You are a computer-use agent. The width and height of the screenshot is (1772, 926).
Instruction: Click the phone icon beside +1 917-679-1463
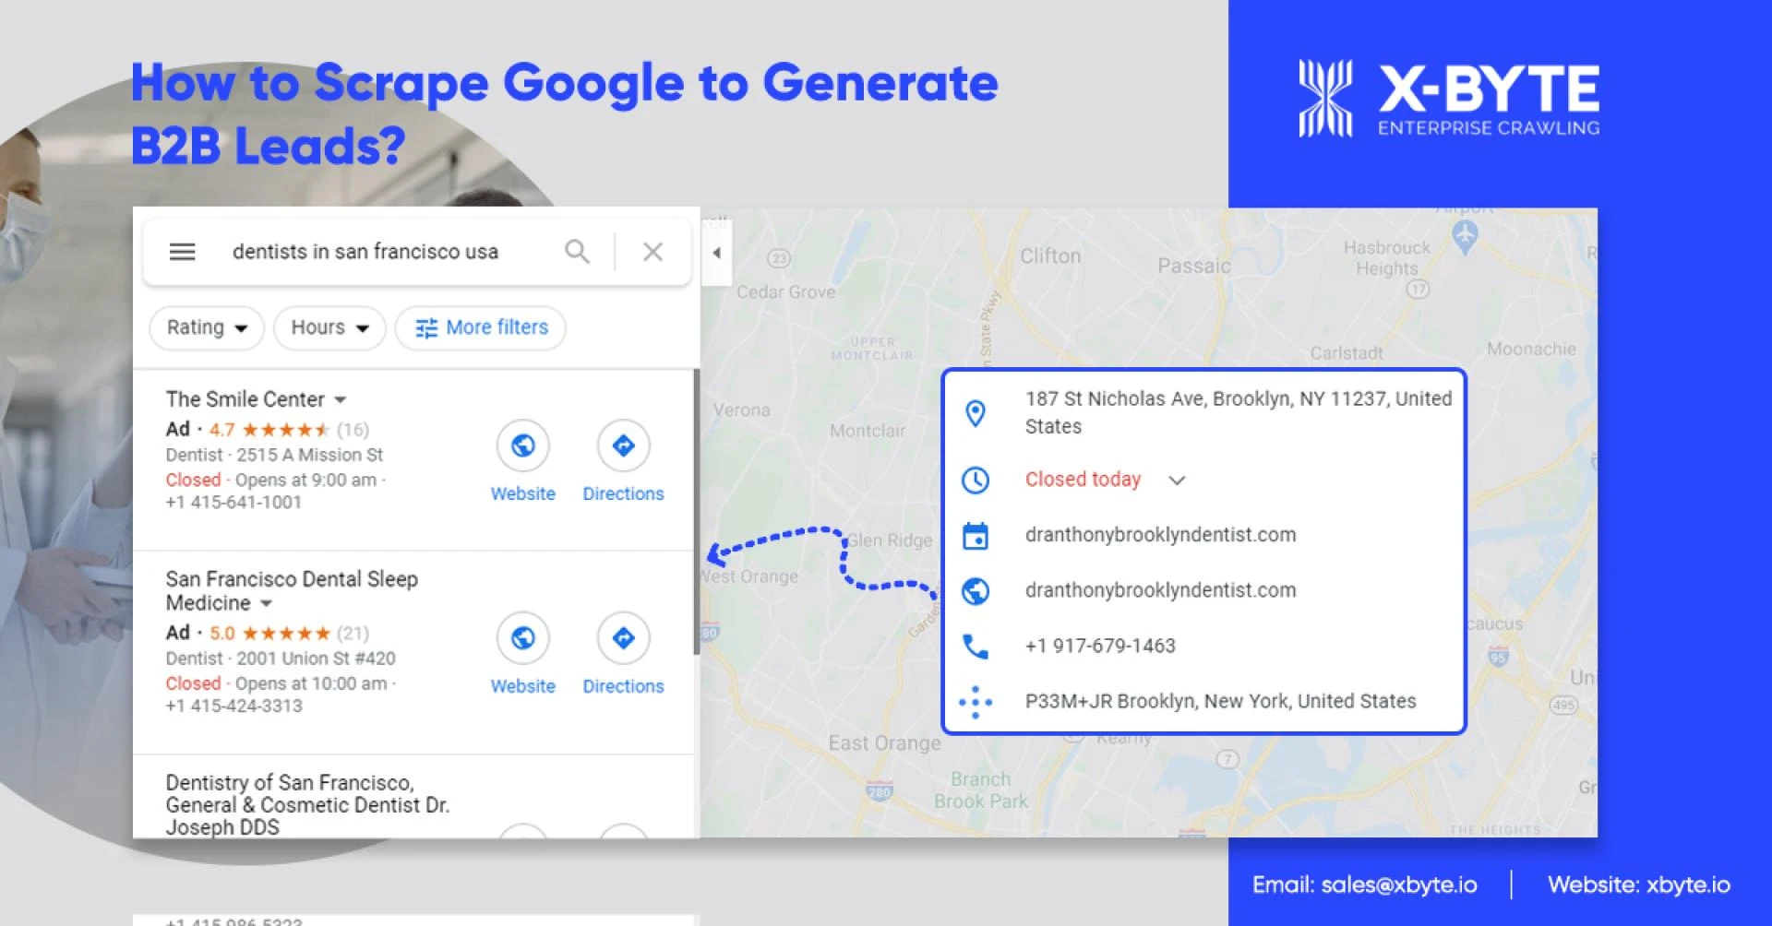976,646
